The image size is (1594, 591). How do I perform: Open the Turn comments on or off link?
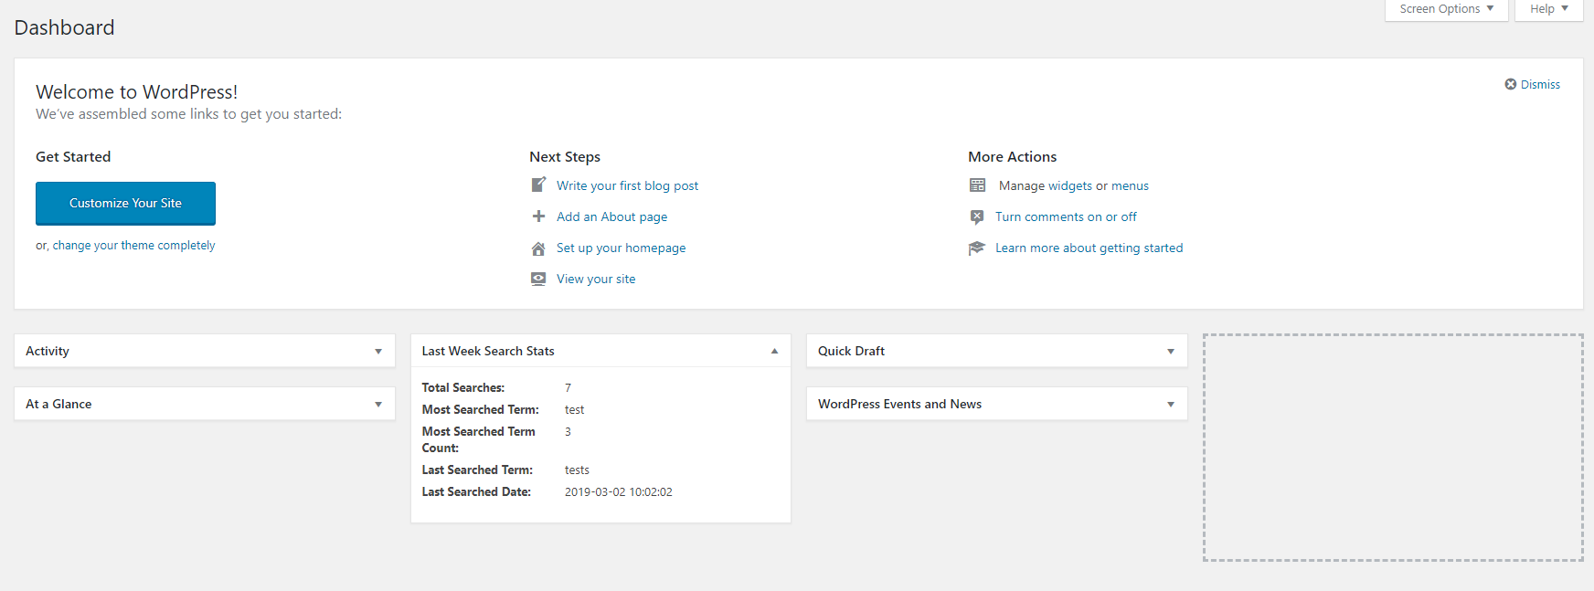tap(1066, 216)
